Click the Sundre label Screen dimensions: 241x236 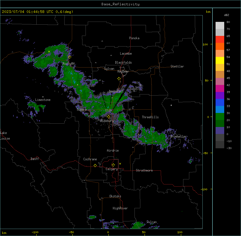(82, 110)
